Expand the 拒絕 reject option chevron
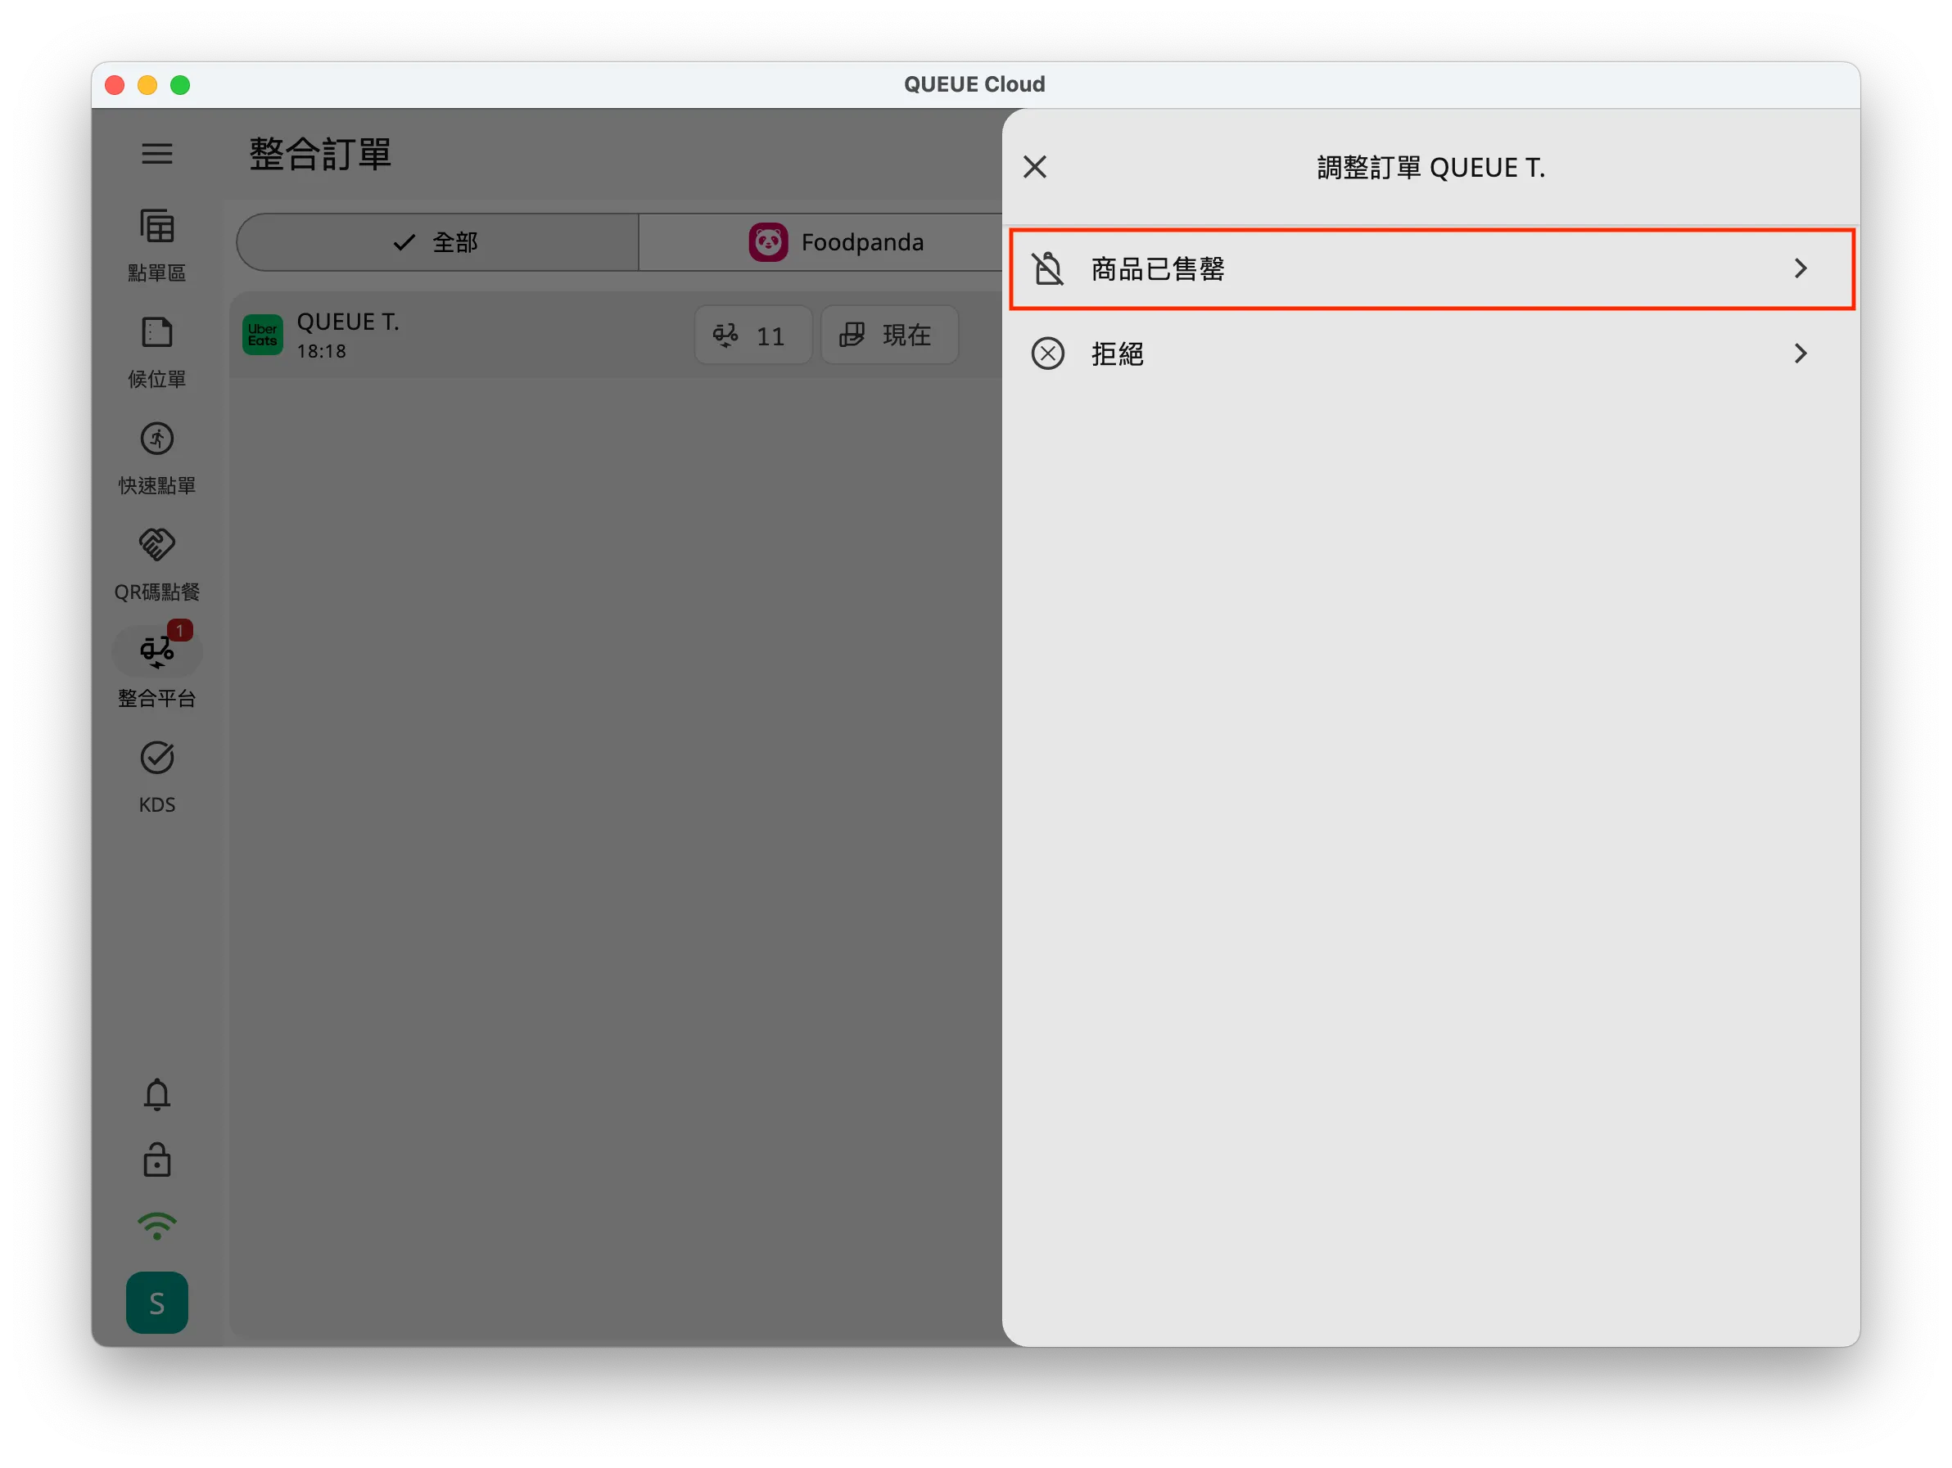This screenshot has width=1952, height=1468. pyautogui.click(x=1801, y=353)
